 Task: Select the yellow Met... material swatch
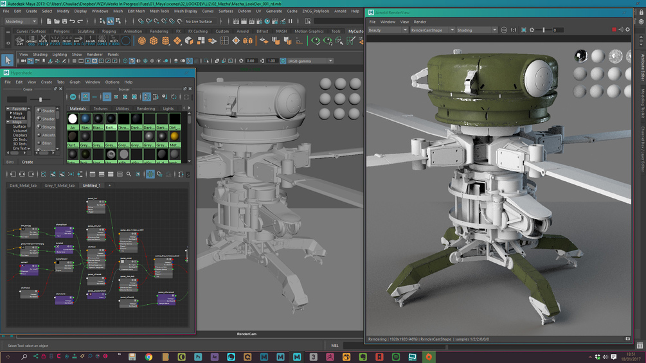click(175, 139)
